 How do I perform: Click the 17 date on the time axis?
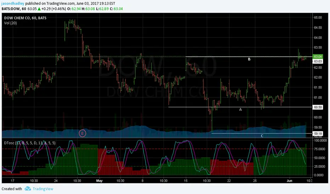[13, 181]
